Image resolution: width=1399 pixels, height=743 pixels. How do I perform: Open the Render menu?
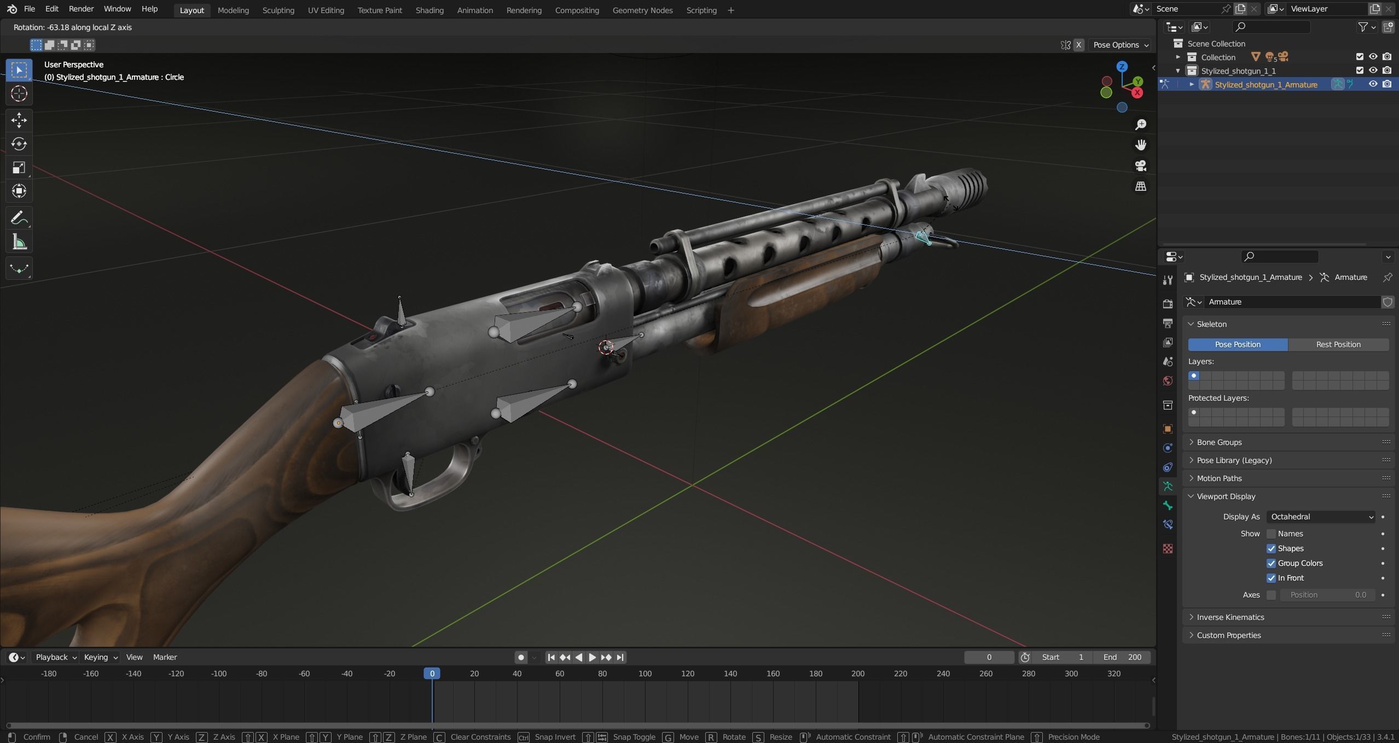81,9
